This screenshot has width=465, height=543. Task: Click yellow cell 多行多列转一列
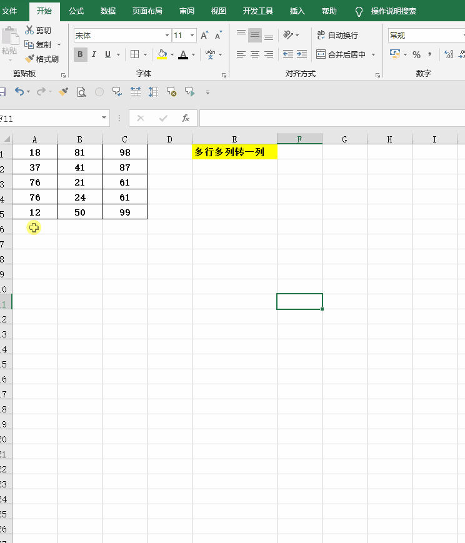pyautogui.click(x=234, y=152)
